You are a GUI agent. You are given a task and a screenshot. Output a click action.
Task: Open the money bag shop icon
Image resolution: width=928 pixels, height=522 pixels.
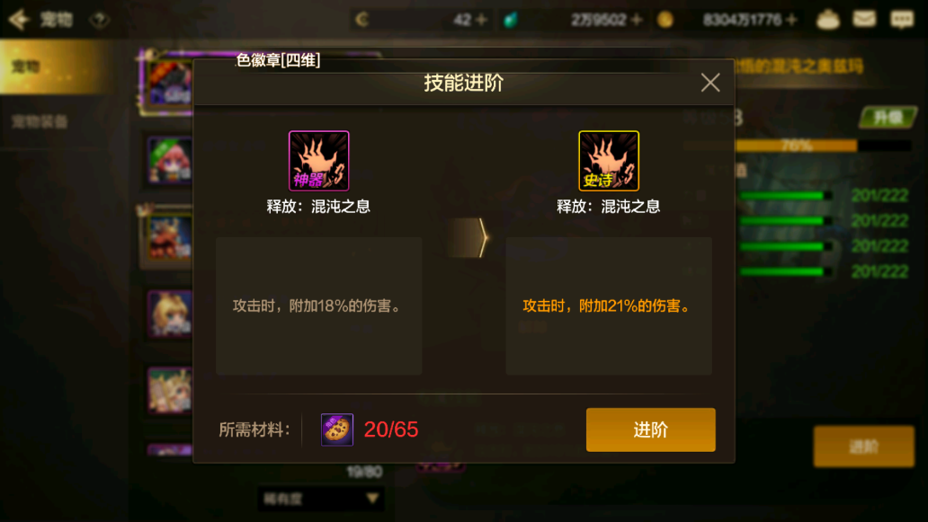pos(828,20)
